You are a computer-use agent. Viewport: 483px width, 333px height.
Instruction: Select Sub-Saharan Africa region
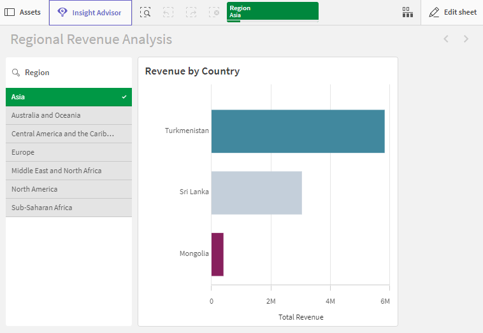pos(69,208)
